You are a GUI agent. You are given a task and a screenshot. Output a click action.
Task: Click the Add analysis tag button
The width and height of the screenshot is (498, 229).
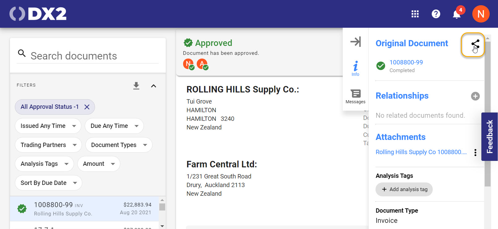(x=404, y=189)
